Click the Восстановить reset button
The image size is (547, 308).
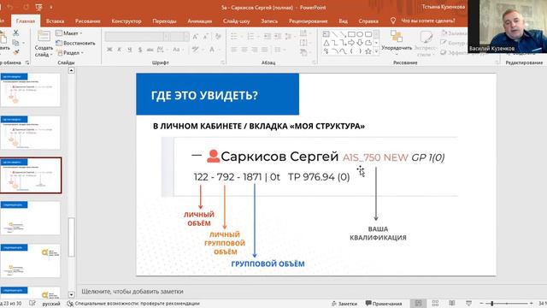coord(76,43)
